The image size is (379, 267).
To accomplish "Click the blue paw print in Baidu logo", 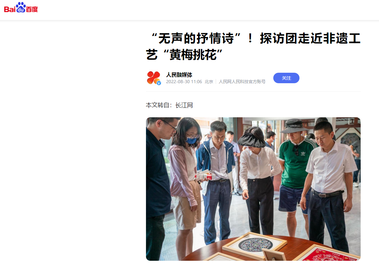I will pos(21,7).
